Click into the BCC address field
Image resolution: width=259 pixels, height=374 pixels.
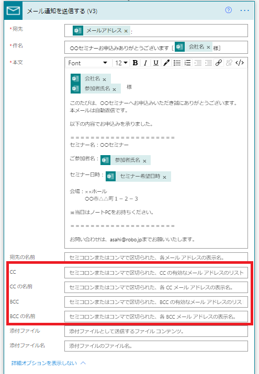click(x=156, y=302)
